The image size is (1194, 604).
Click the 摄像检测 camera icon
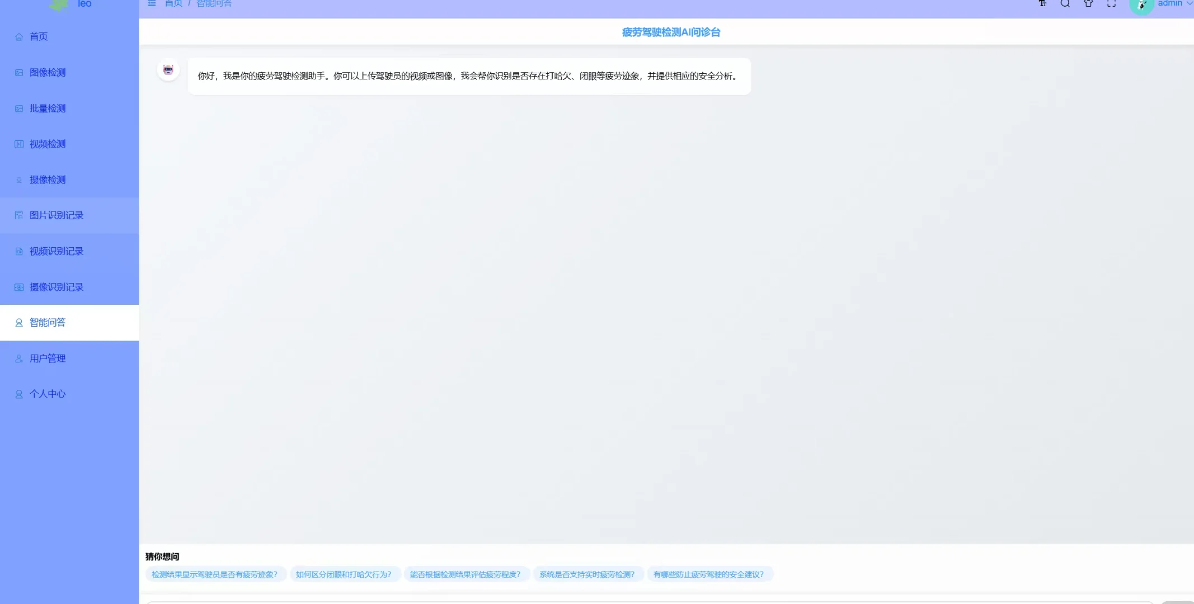pos(18,180)
